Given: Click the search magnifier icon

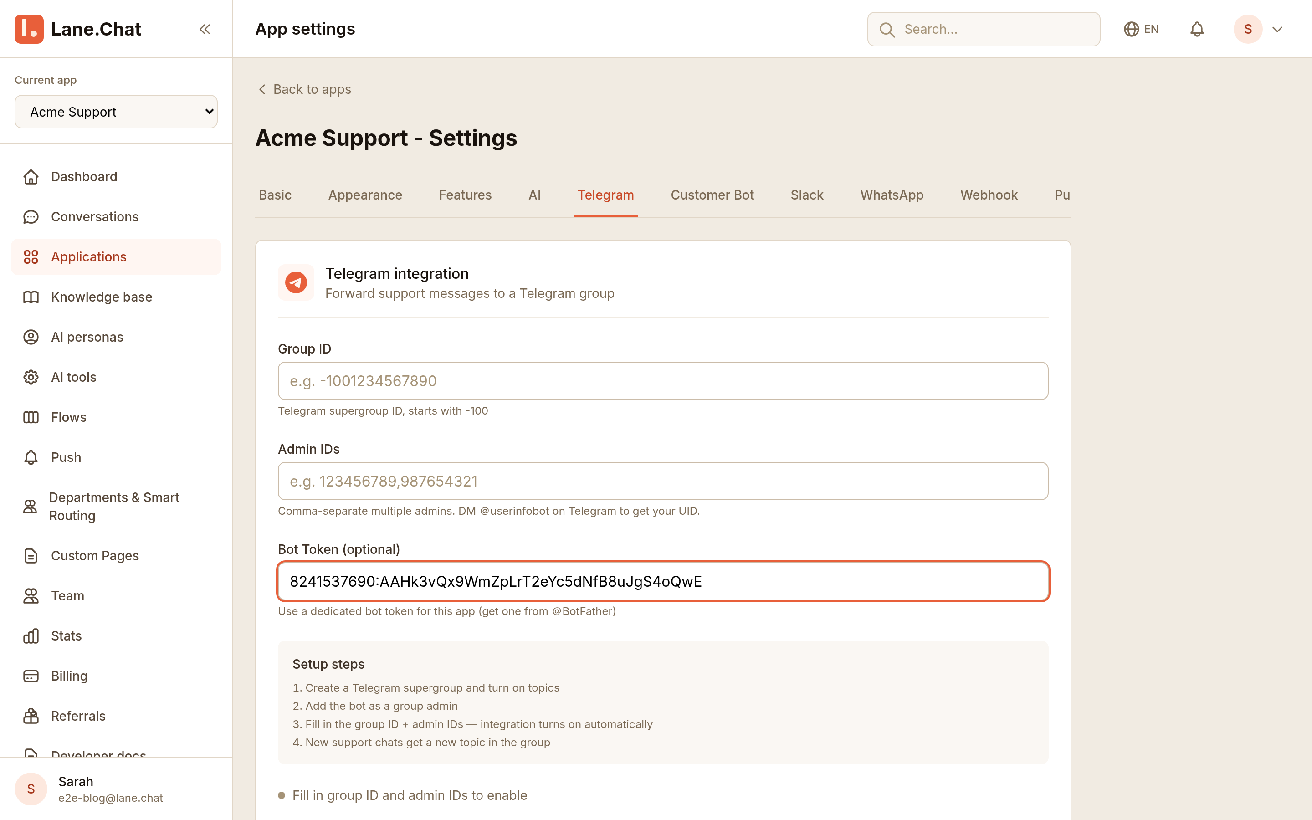Looking at the screenshot, I should 887,29.
